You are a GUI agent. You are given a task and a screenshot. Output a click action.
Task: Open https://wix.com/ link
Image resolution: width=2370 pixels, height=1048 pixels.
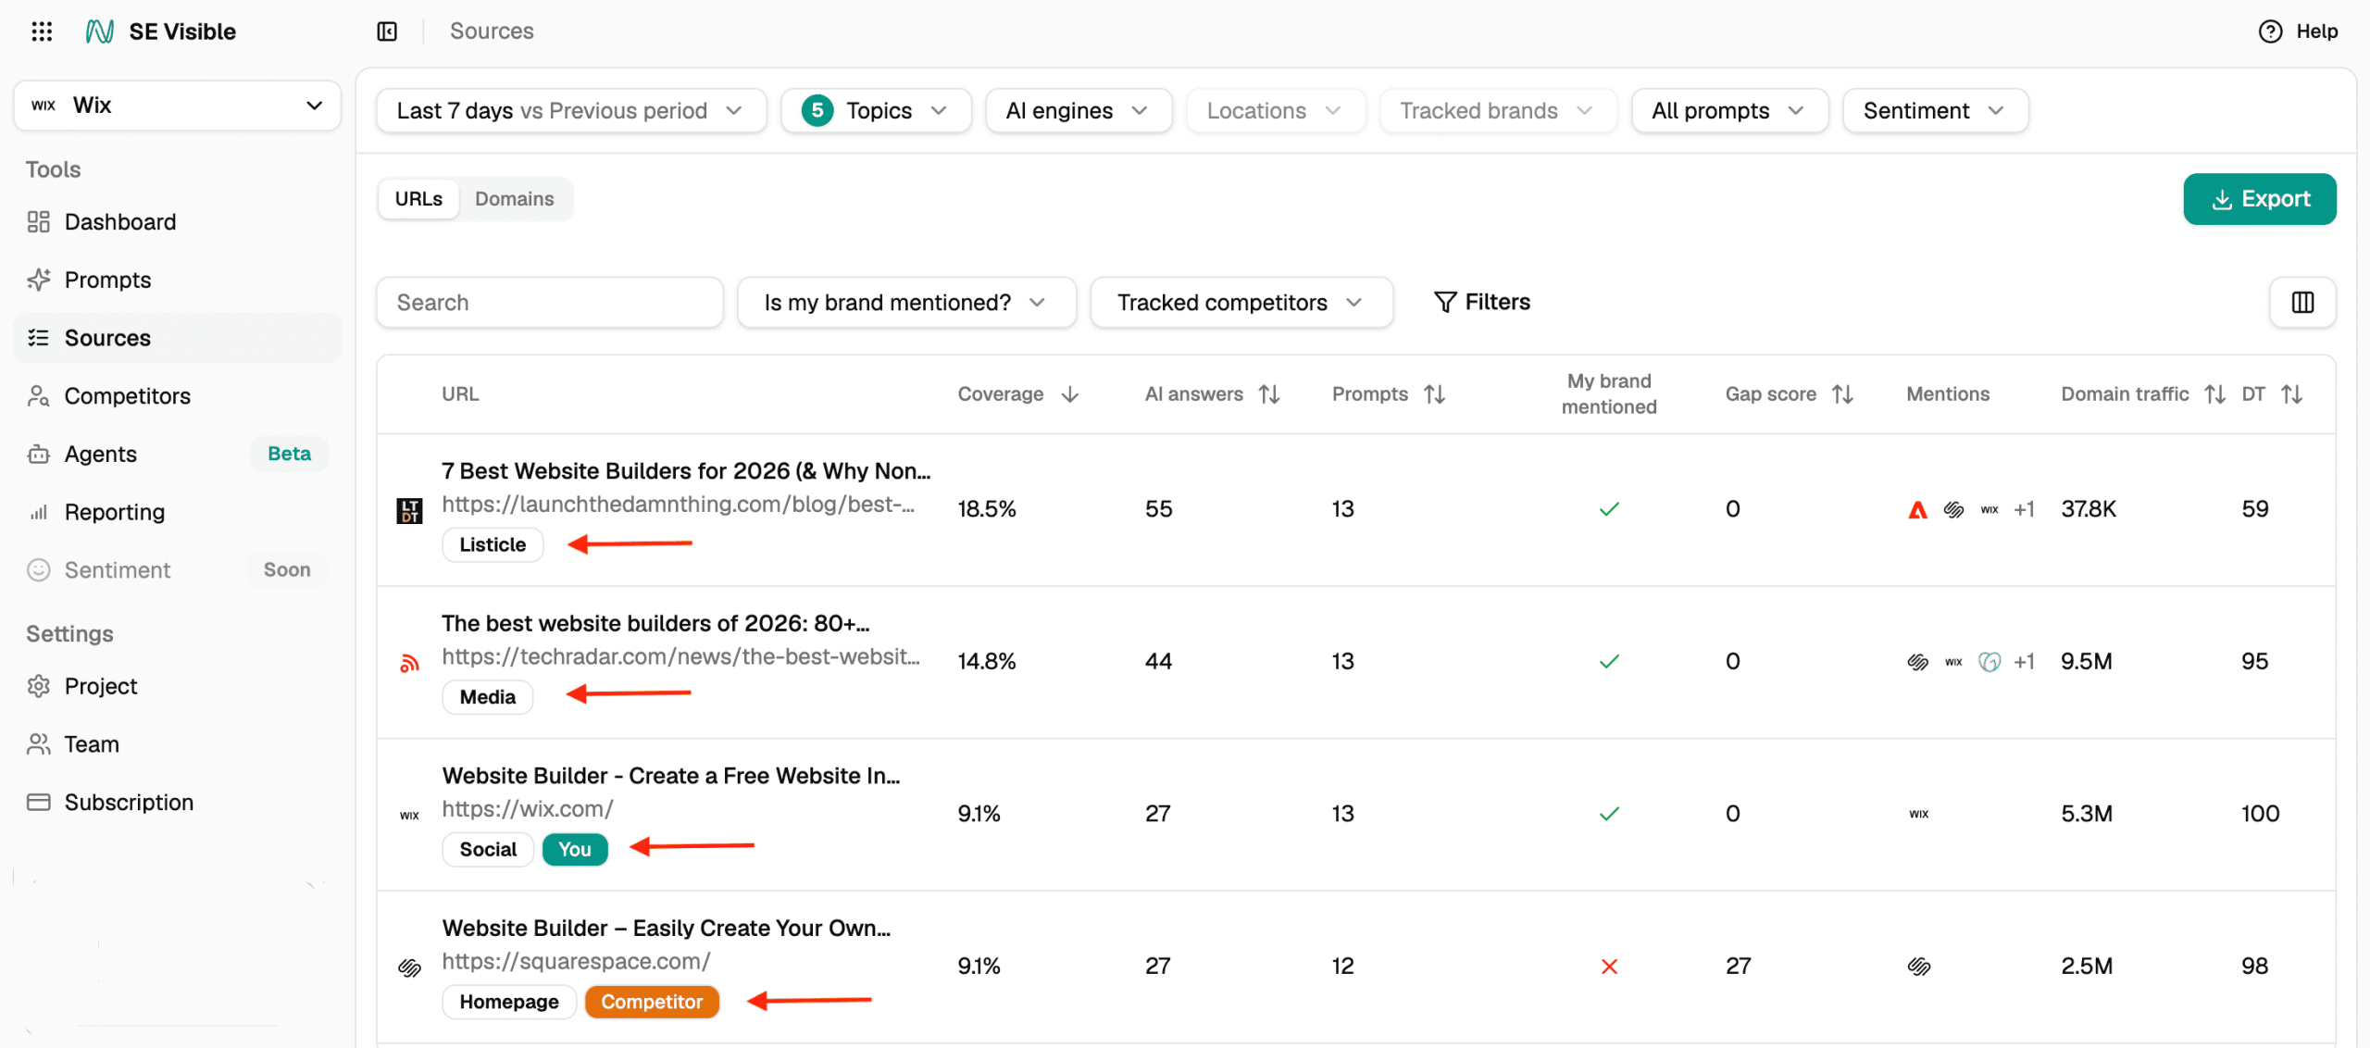(527, 809)
